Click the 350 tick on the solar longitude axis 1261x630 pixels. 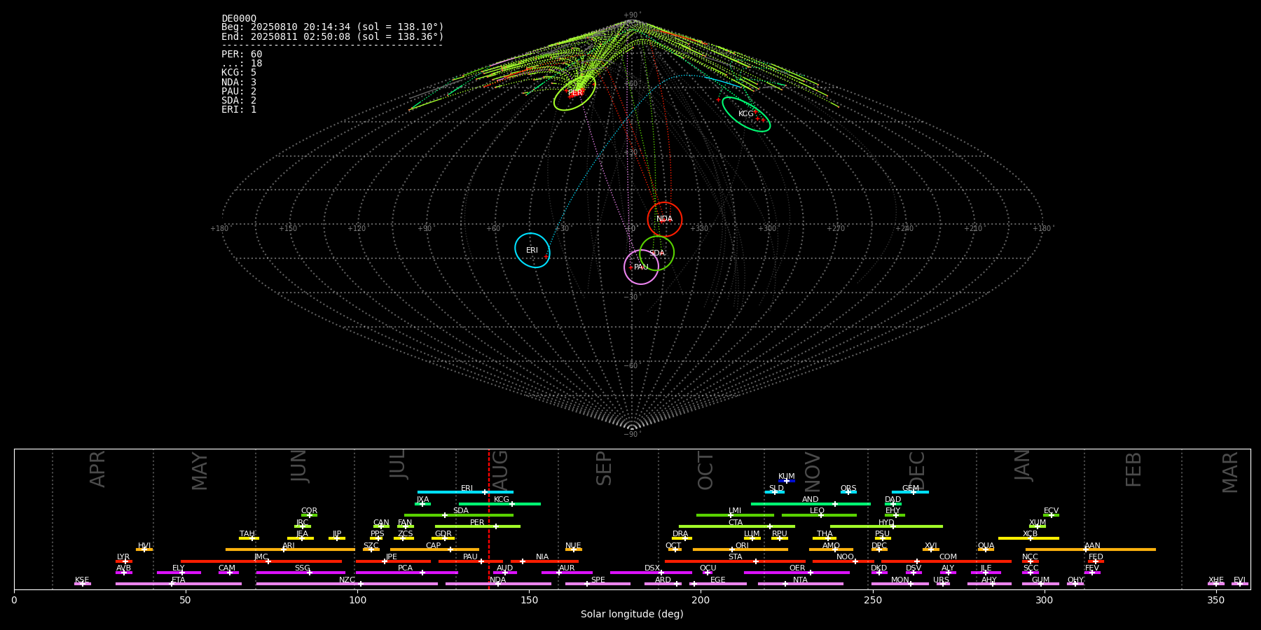point(1215,600)
